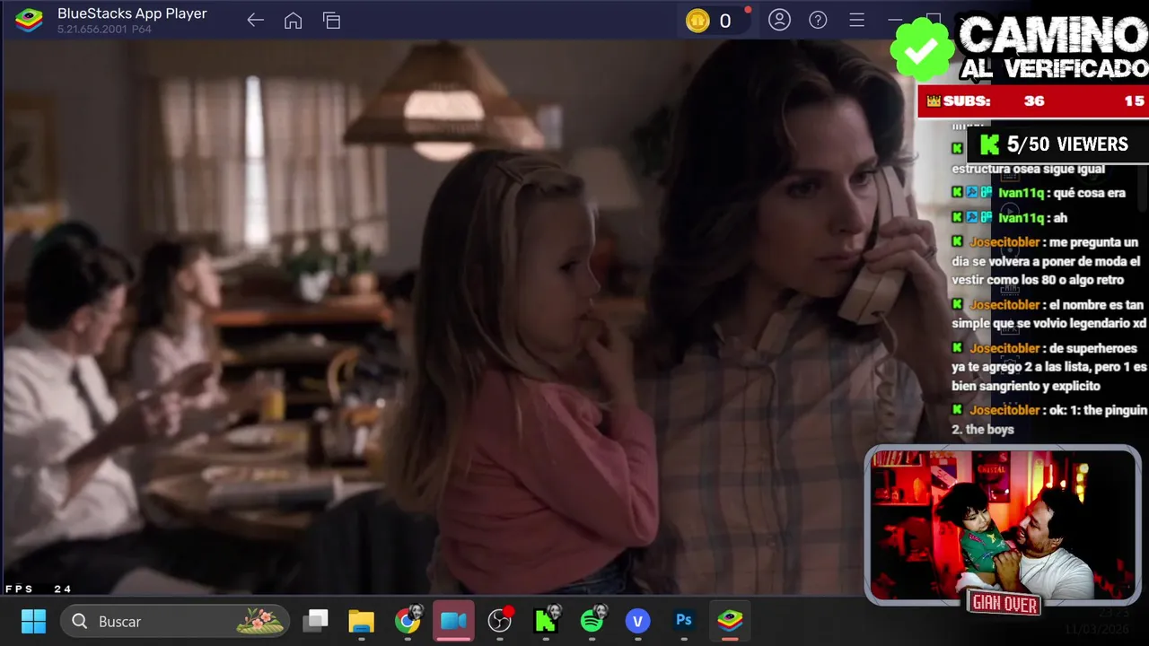Open the green Kick app on the taskbar
The image size is (1149, 646).
pos(546,621)
